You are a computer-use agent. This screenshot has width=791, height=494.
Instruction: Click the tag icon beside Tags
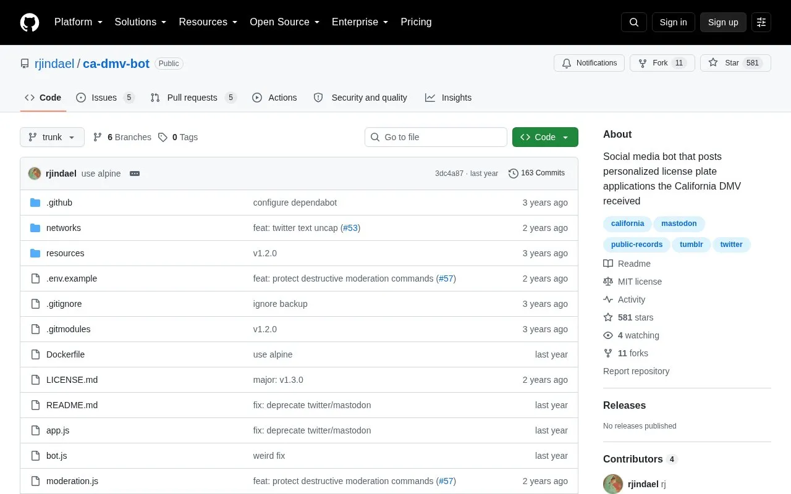163,137
